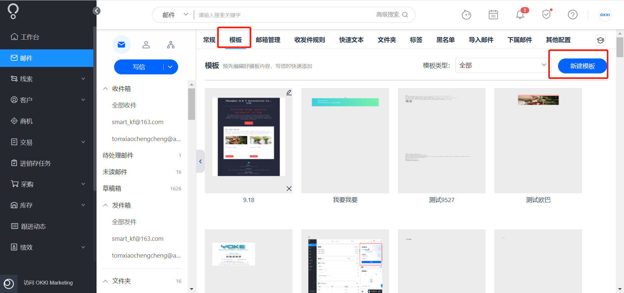Screen dimensions: 624x293
Task: Switch to the 下属邮件 tab
Action: tap(520, 40)
